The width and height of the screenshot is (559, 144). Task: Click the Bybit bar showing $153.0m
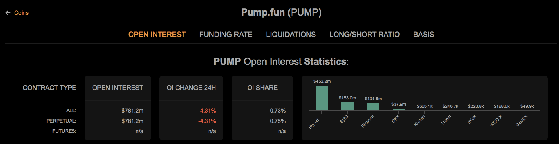[x=348, y=106]
